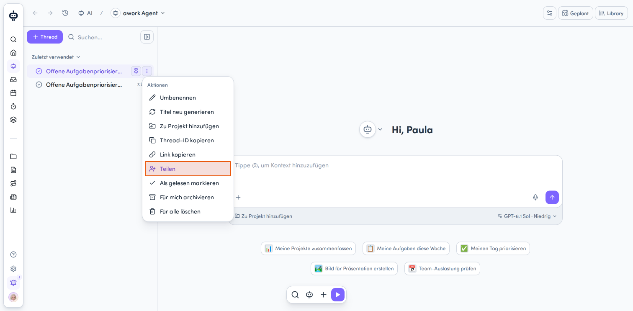Send the message with the purple arrow button

(552, 197)
